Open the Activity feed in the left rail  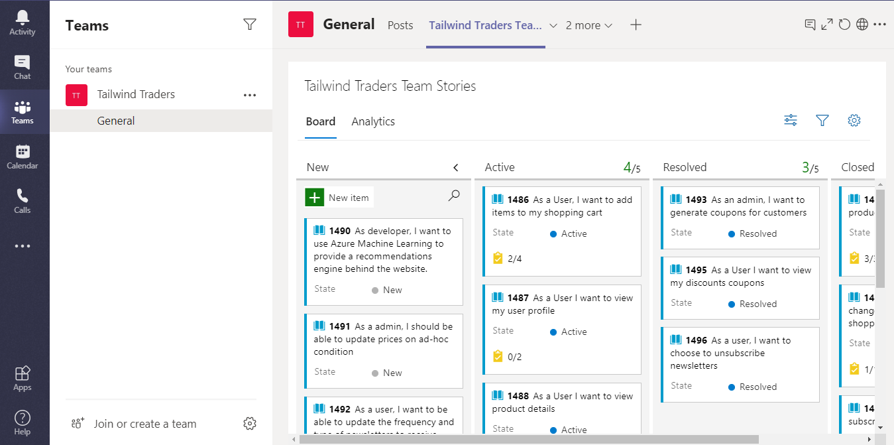[x=23, y=23]
